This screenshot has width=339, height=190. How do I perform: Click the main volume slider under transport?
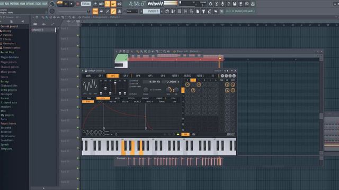point(74,11)
